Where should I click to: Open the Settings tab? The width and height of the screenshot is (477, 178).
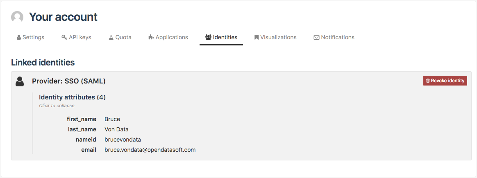coord(33,37)
